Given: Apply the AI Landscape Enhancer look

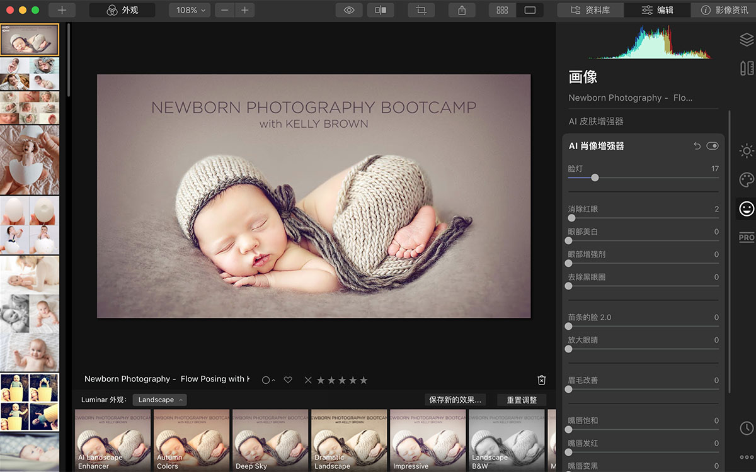Looking at the screenshot, I should click(x=113, y=441).
